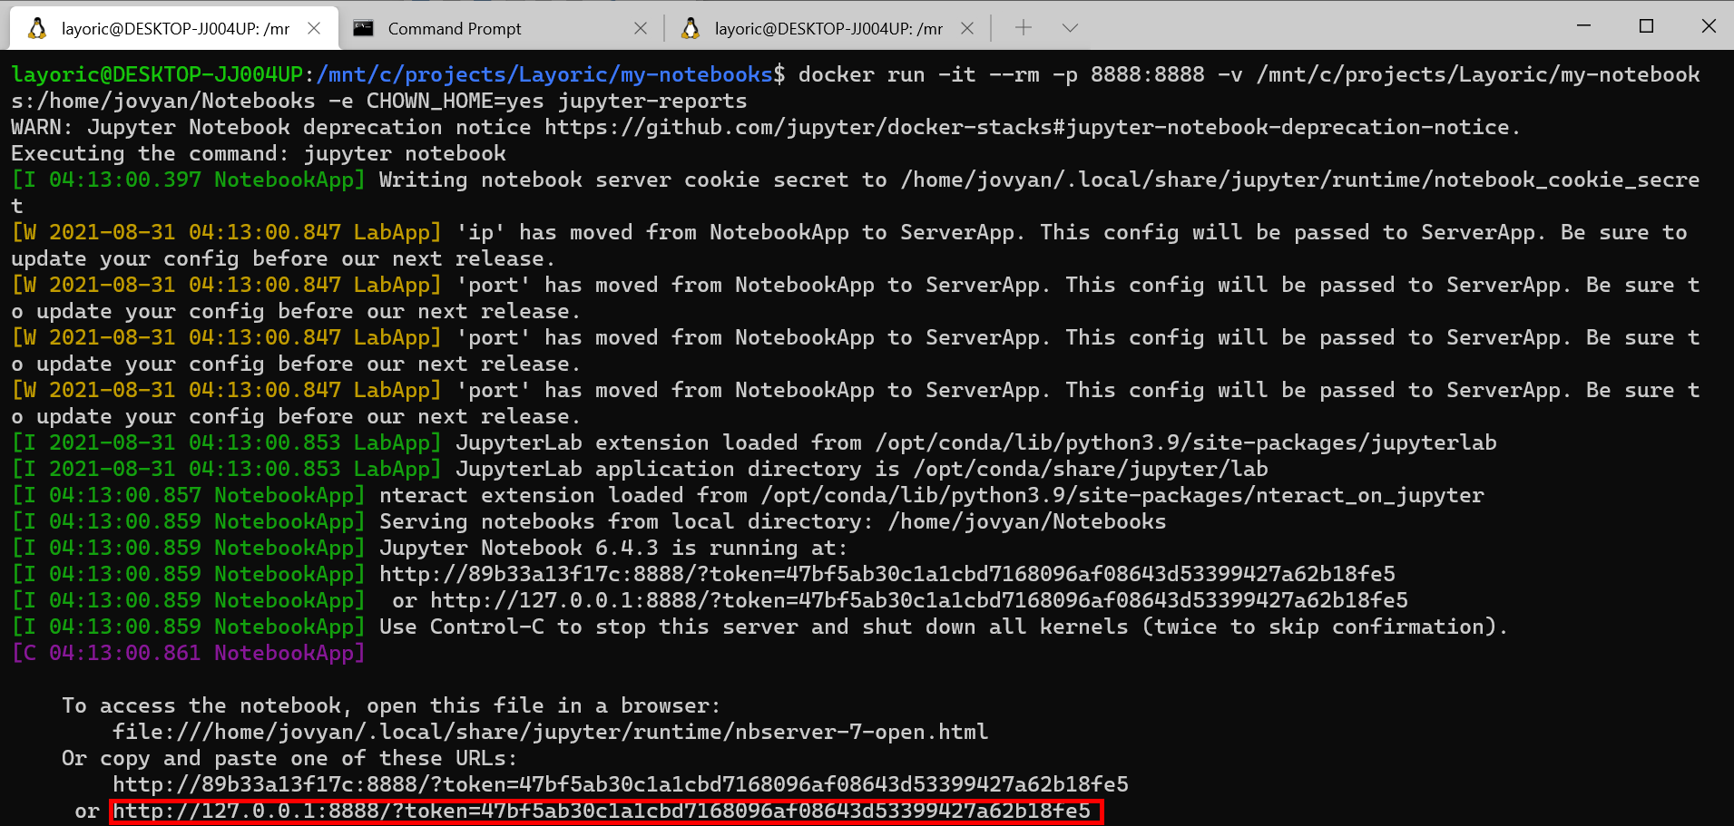Click file:///home/jovyan nbserver-7-open.html path
Image resolution: width=1734 pixels, height=826 pixels.
point(550,732)
